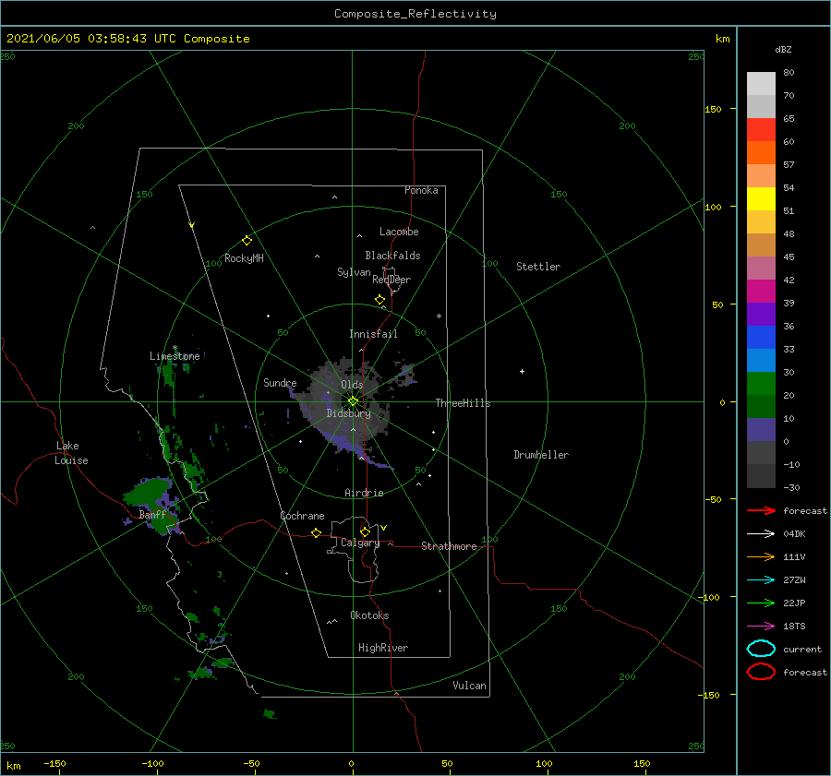Click the Calgary city label
Viewport: 831px width, 776px height.
click(360, 543)
